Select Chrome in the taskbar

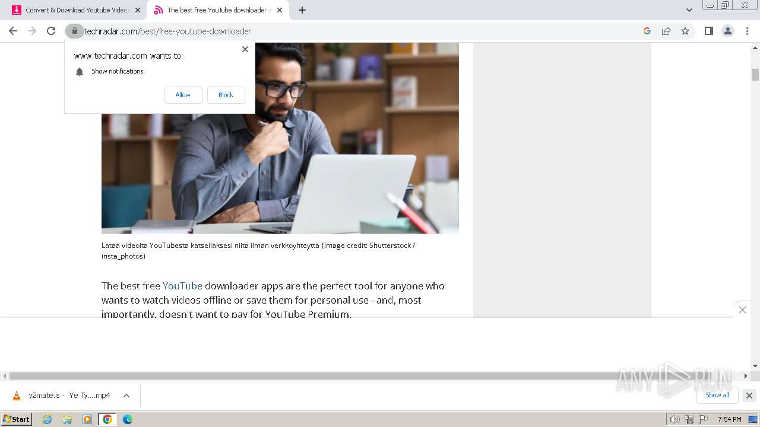click(x=107, y=419)
